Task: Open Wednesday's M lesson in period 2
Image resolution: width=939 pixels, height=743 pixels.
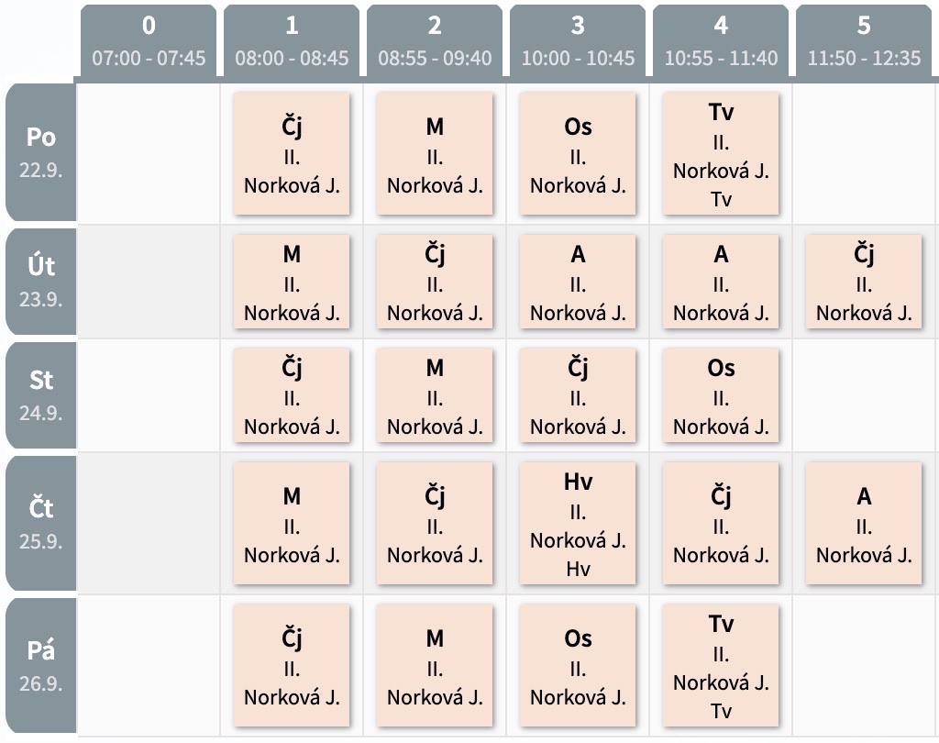Action: (x=435, y=395)
